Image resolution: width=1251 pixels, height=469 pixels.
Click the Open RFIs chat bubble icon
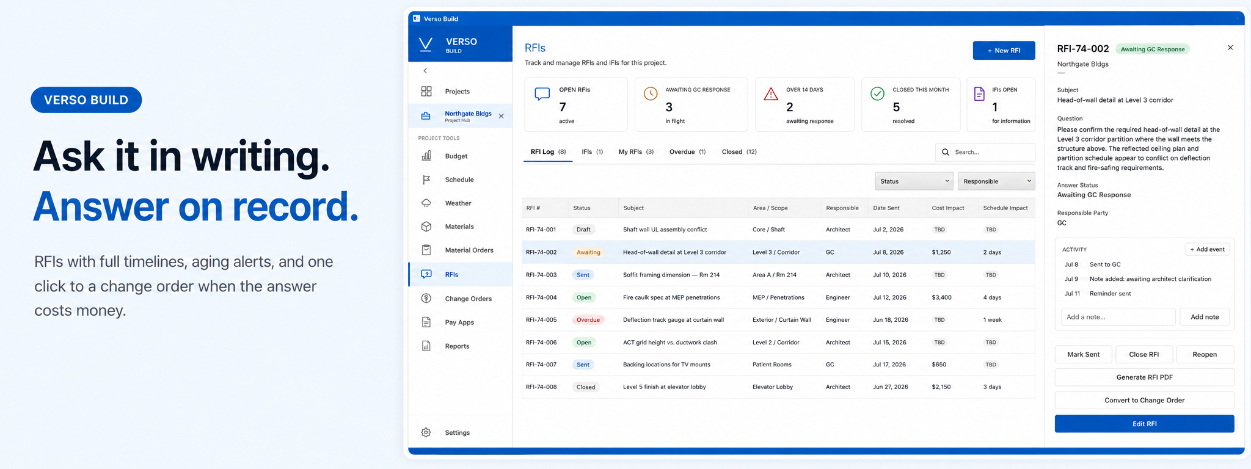(x=542, y=94)
